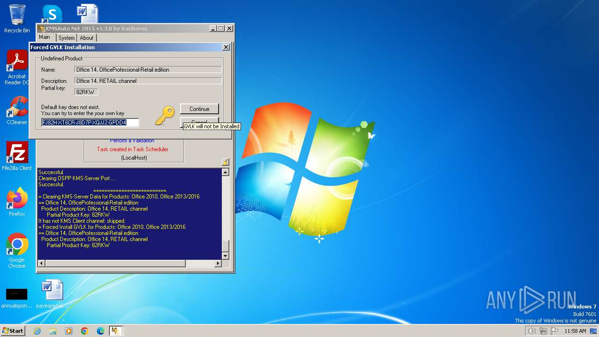The image size is (599, 337).
Task: Launch Skype from the desktop shortcut
Action: click(51, 14)
